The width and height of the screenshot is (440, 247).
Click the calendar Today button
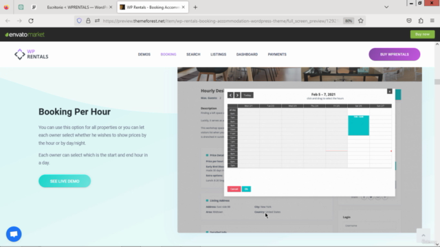[x=247, y=95]
